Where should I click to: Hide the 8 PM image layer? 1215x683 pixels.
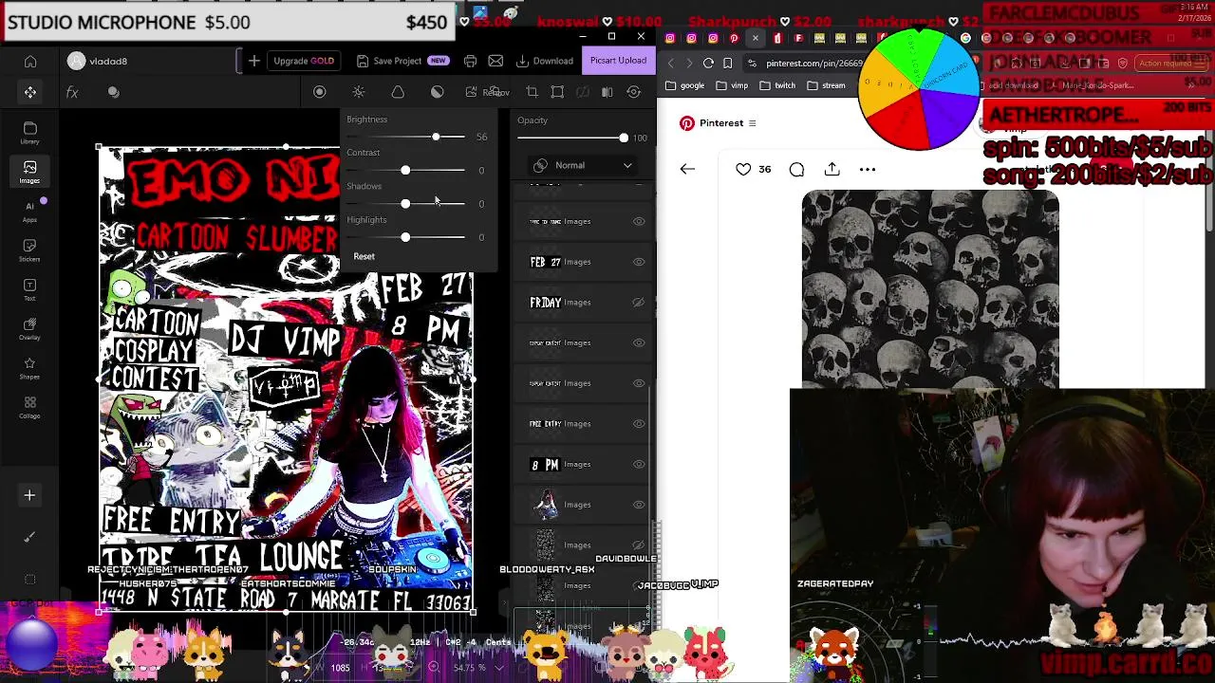click(639, 465)
